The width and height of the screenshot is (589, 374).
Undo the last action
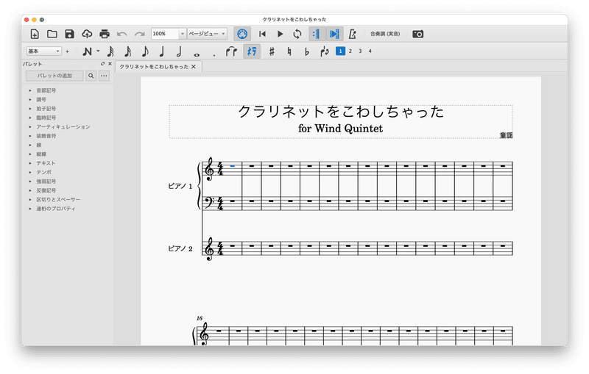click(121, 34)
